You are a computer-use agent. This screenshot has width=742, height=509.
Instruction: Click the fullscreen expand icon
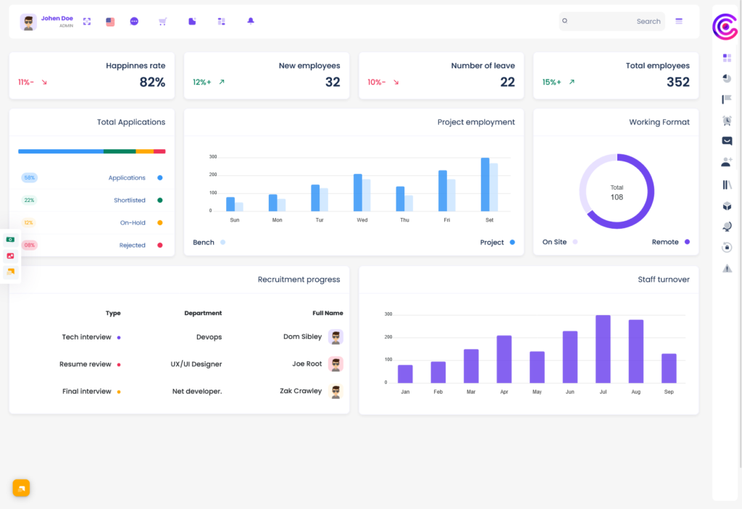pyautogui.click(x=86, y=21)
